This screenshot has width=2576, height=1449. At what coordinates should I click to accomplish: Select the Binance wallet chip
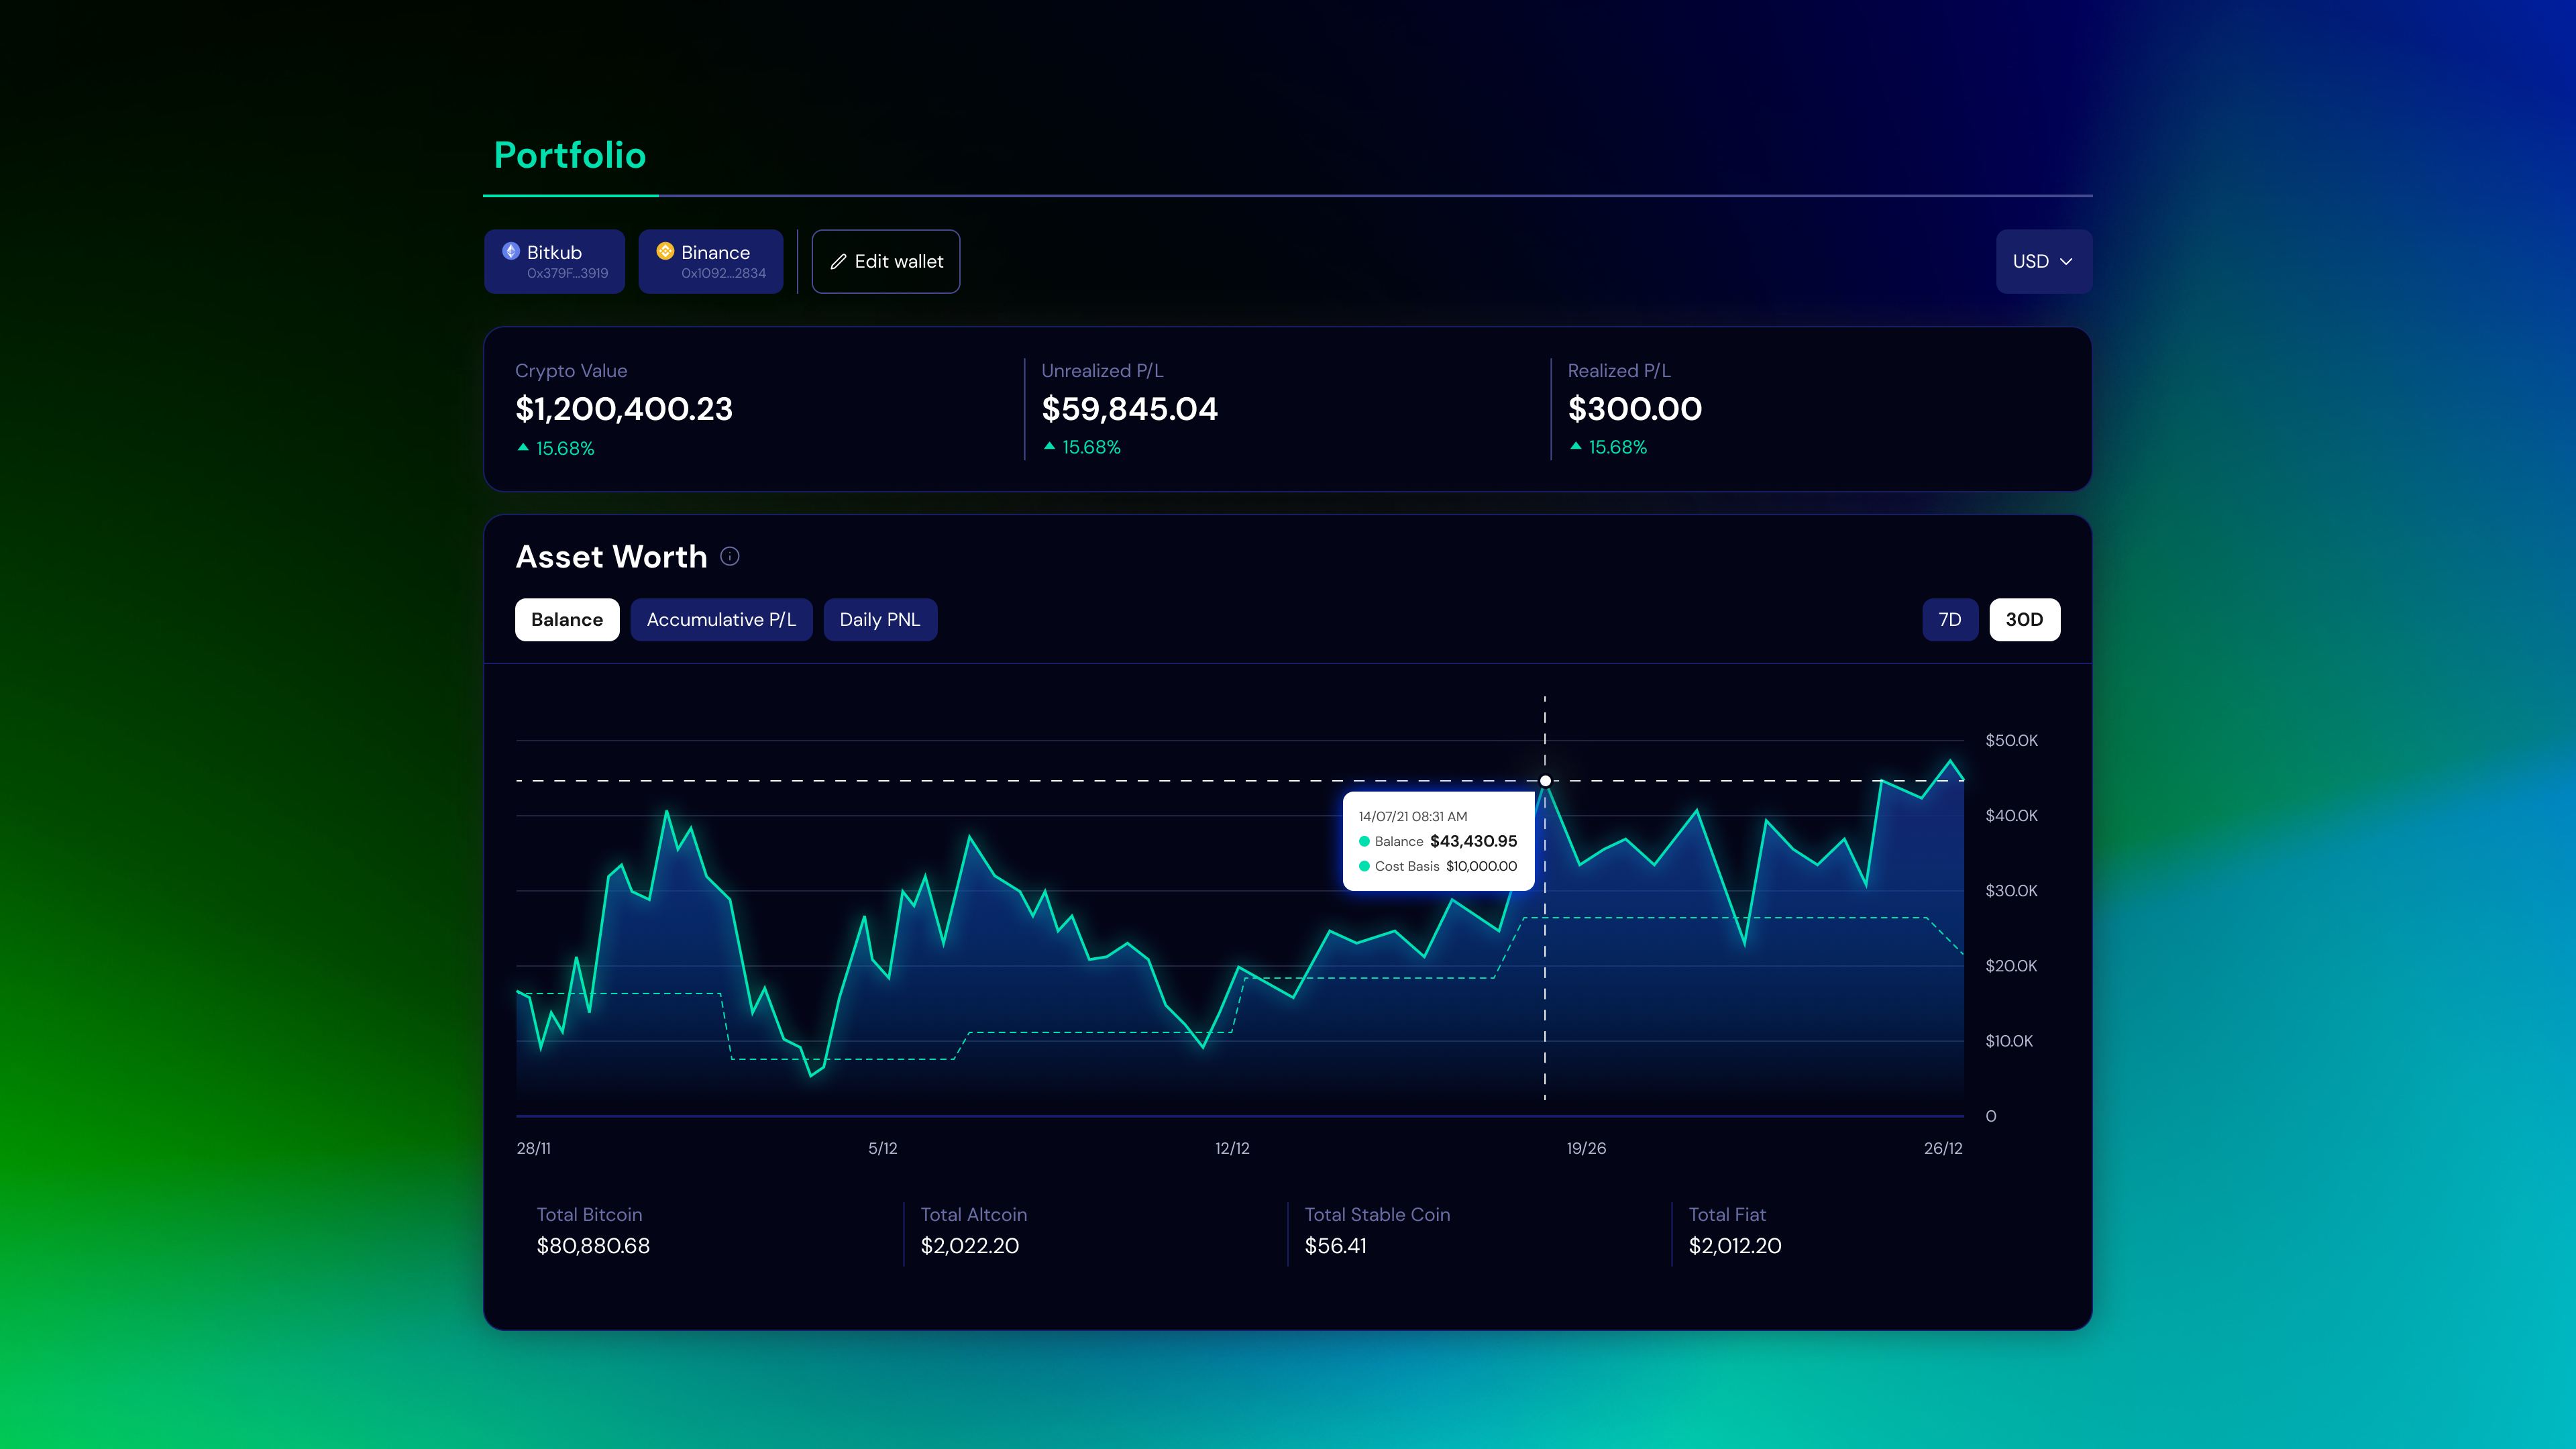711,262
